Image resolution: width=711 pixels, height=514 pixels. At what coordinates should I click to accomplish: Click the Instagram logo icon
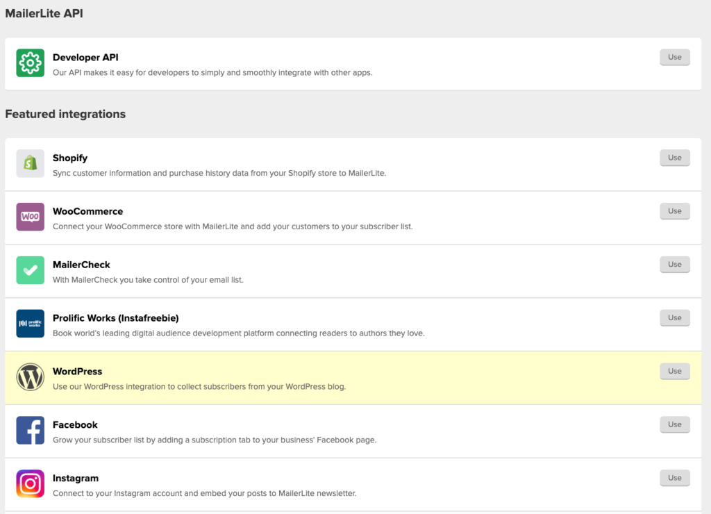30,483
